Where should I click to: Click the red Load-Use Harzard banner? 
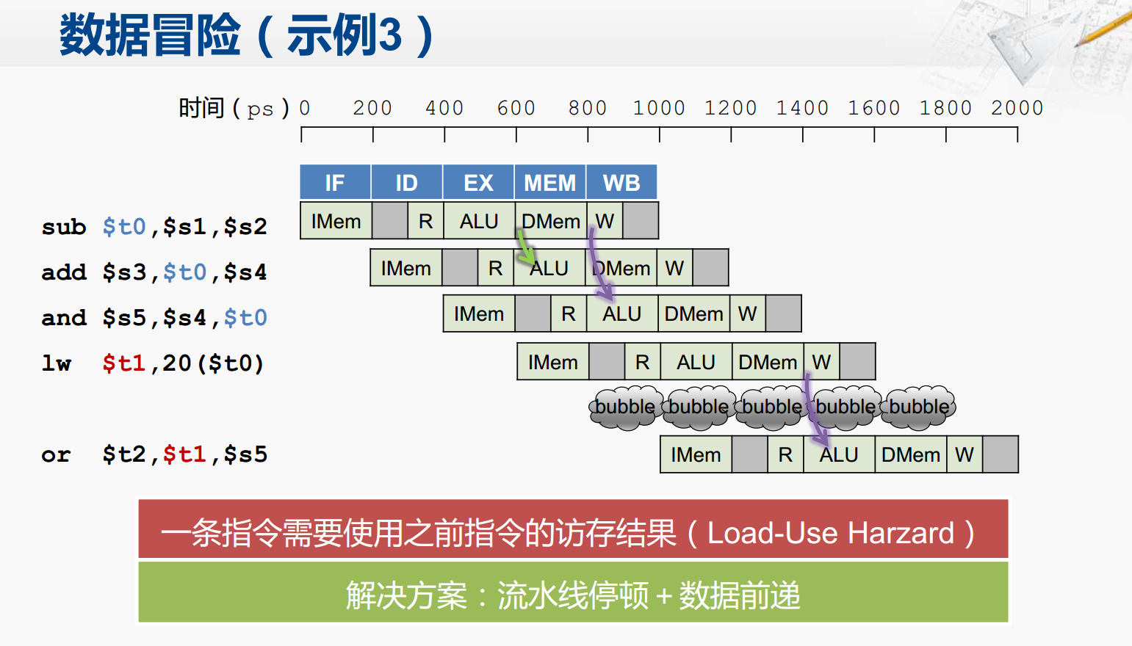coord(573,529)
